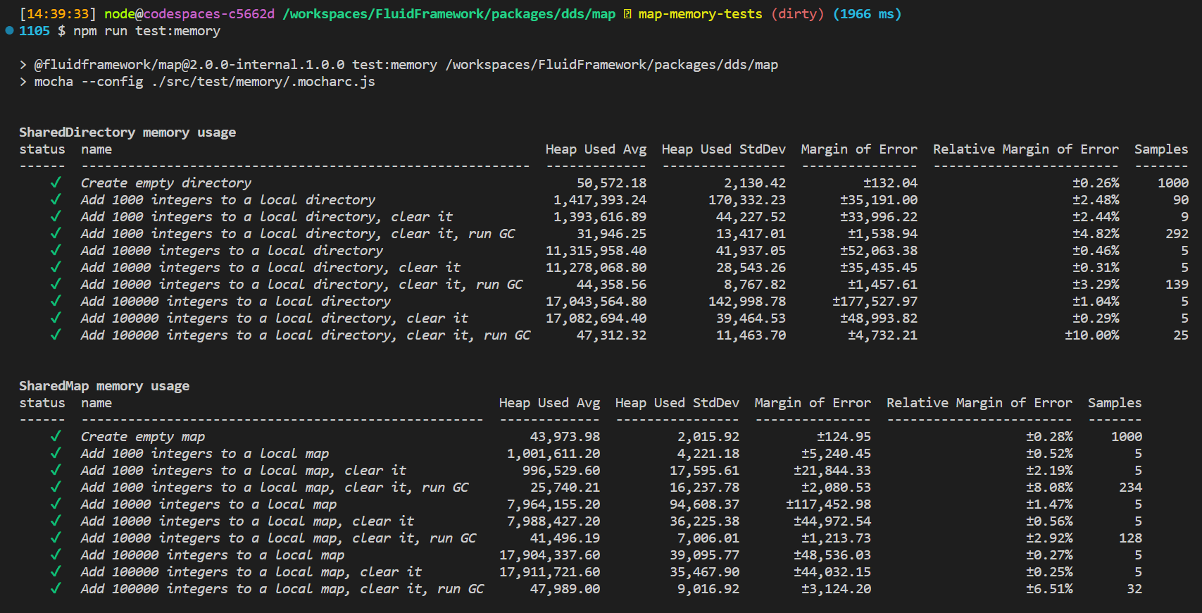Click row Add 10000 integers to a local map

click(580, 504)
